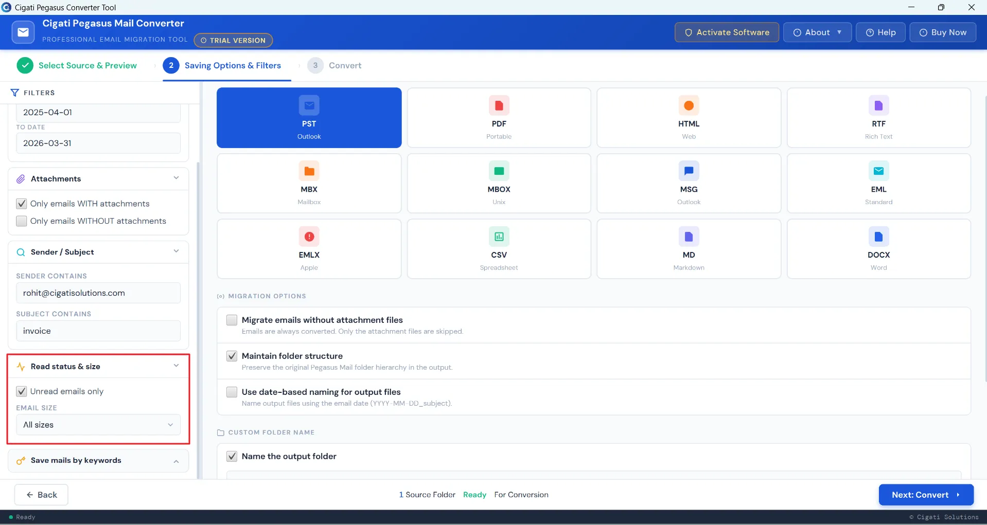Collapse the Attachments section chevron
987x525 pixels.
pyautogui.click(x=176, y=178)
